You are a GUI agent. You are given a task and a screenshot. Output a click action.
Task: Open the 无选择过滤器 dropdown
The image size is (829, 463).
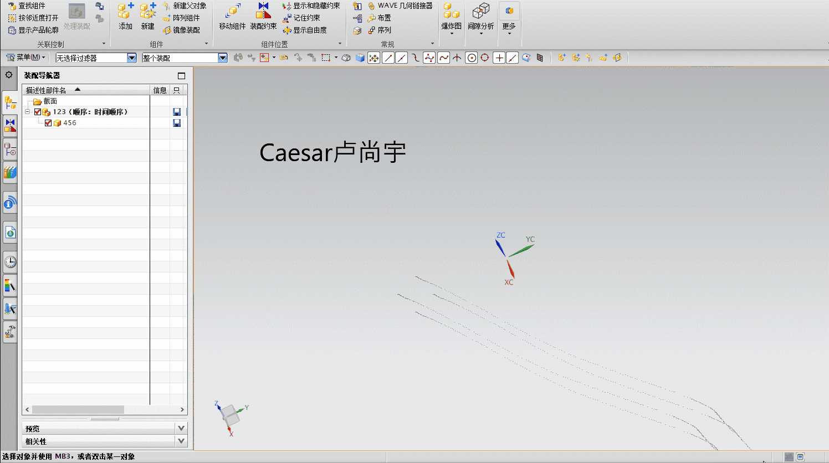(x=131, y=58)
